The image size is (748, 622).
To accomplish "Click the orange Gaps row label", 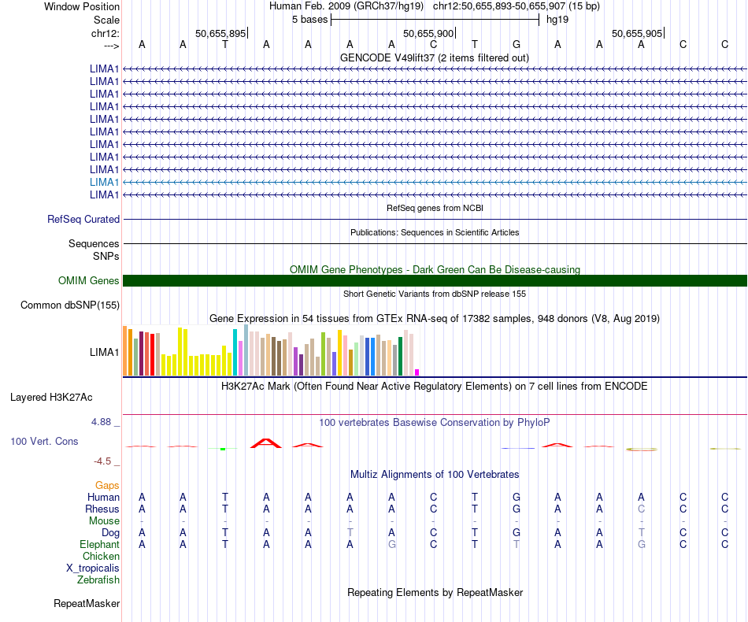I will pyautogui.click(x=107, y=486).
